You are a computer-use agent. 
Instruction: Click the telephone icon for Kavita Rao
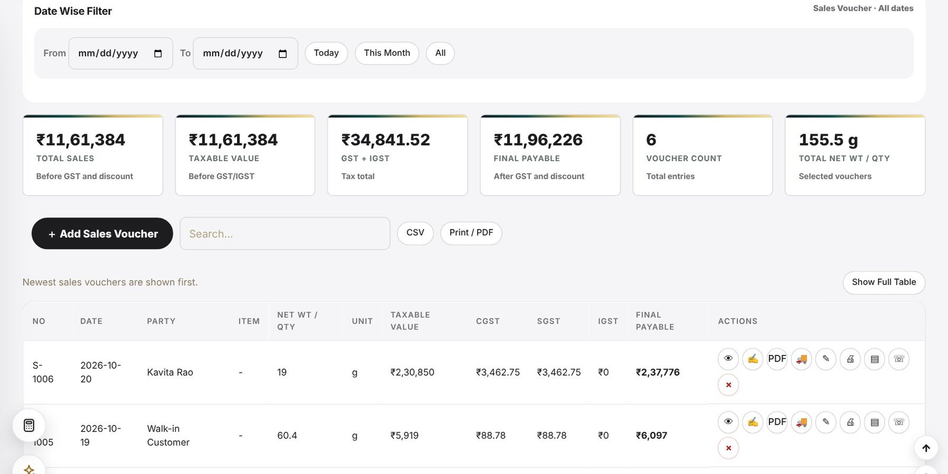(x=898, y=359)
